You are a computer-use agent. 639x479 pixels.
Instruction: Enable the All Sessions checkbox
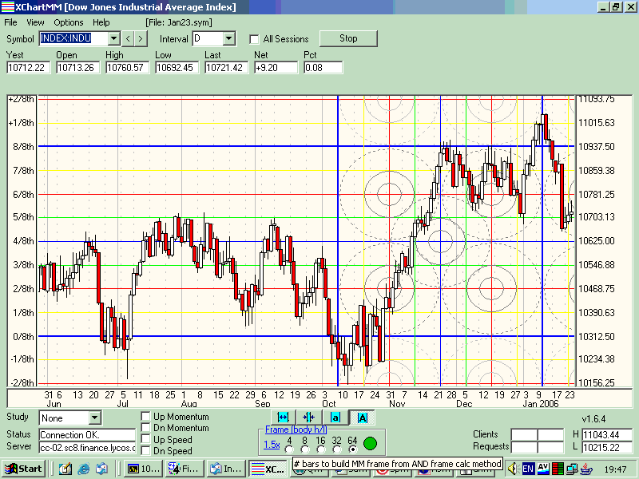click(x=254, y=39)
